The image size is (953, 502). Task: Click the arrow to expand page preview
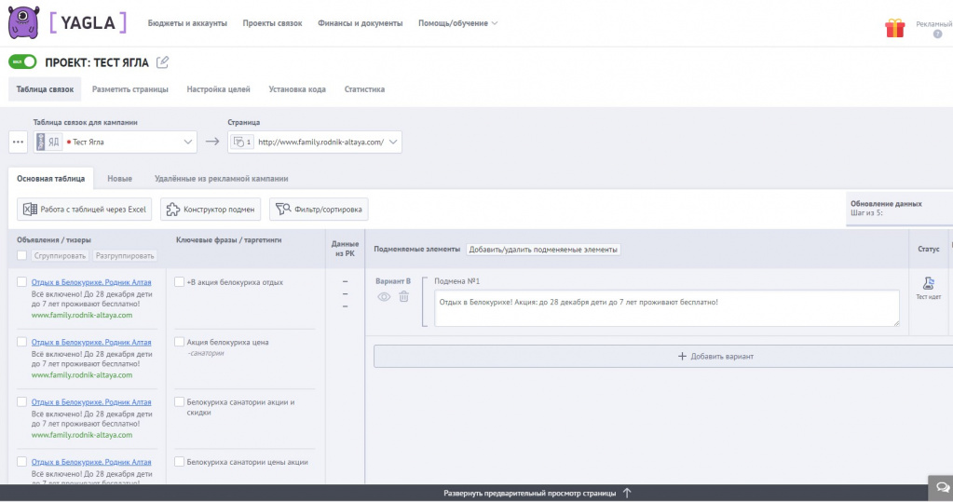(x=627, y=493)
